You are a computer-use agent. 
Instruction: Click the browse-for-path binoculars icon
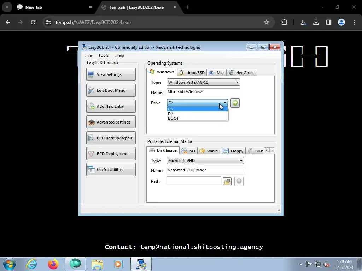(227, 181)
